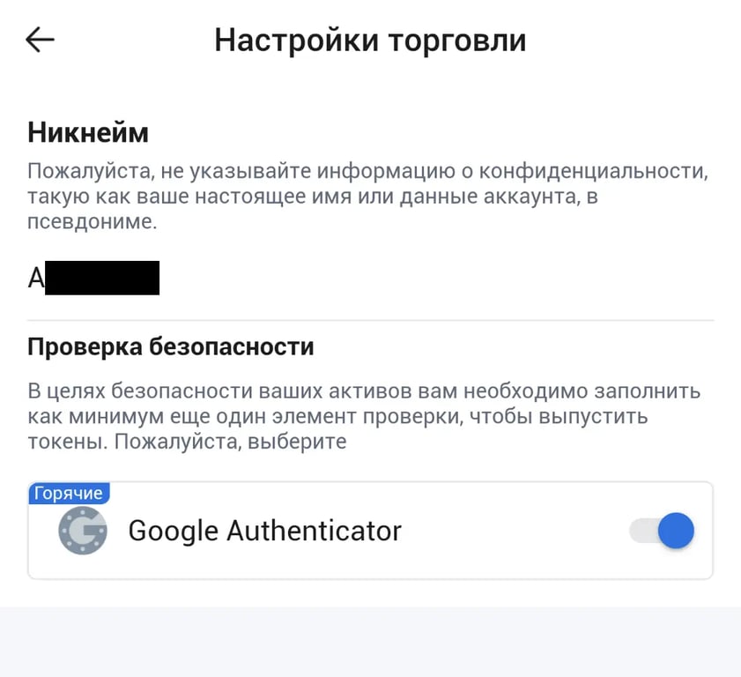Tap the empty gray area at bottom

(370, 642)
